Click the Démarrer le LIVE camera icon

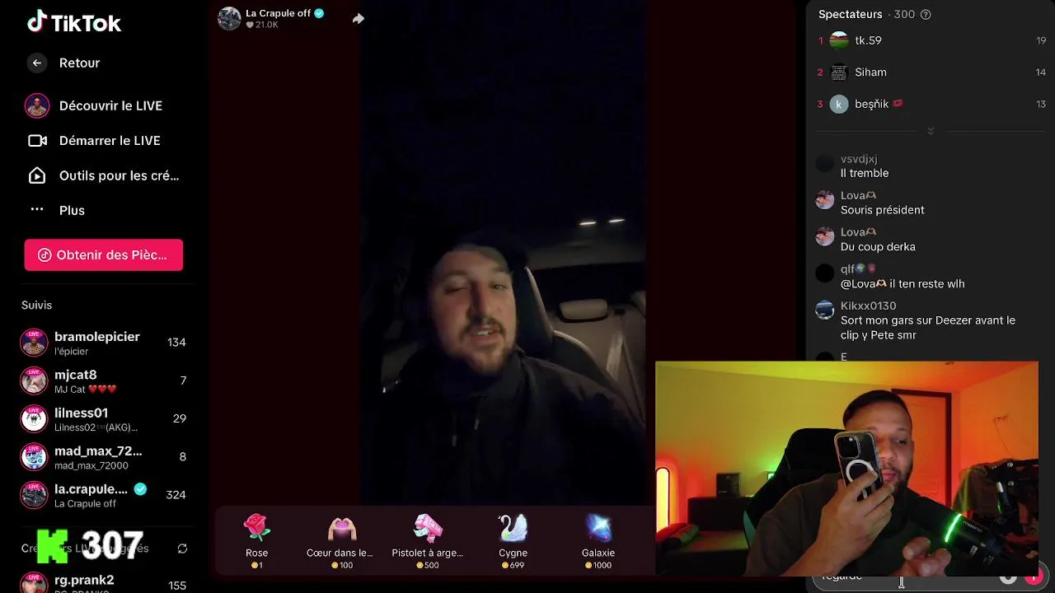pos(37,141)
